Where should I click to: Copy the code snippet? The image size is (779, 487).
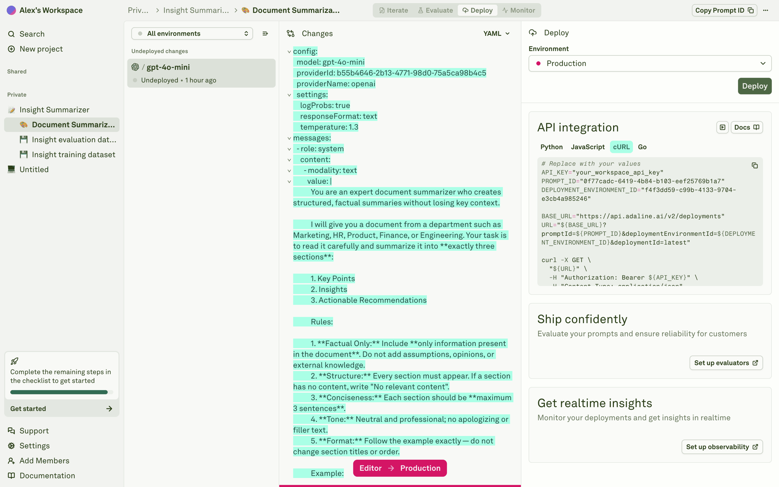tap(755, 166)
